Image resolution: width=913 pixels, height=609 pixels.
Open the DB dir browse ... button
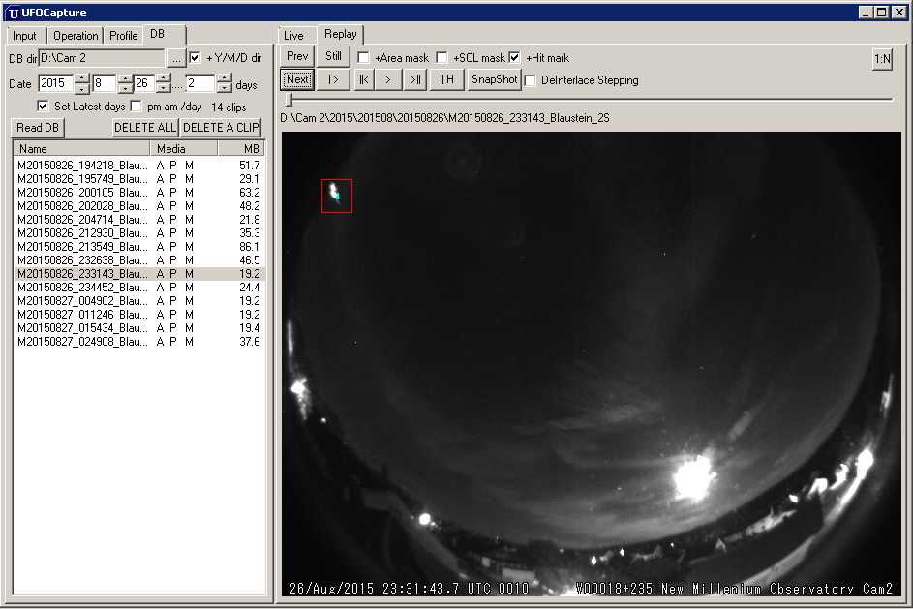click(176, 58)
